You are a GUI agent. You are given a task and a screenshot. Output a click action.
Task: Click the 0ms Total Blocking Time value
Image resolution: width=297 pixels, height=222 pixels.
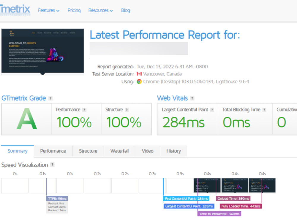click(236, 122)
